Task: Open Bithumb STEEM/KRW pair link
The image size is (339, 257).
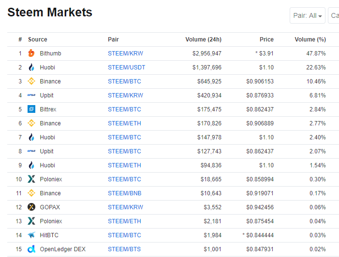Action: coord(125,53)
